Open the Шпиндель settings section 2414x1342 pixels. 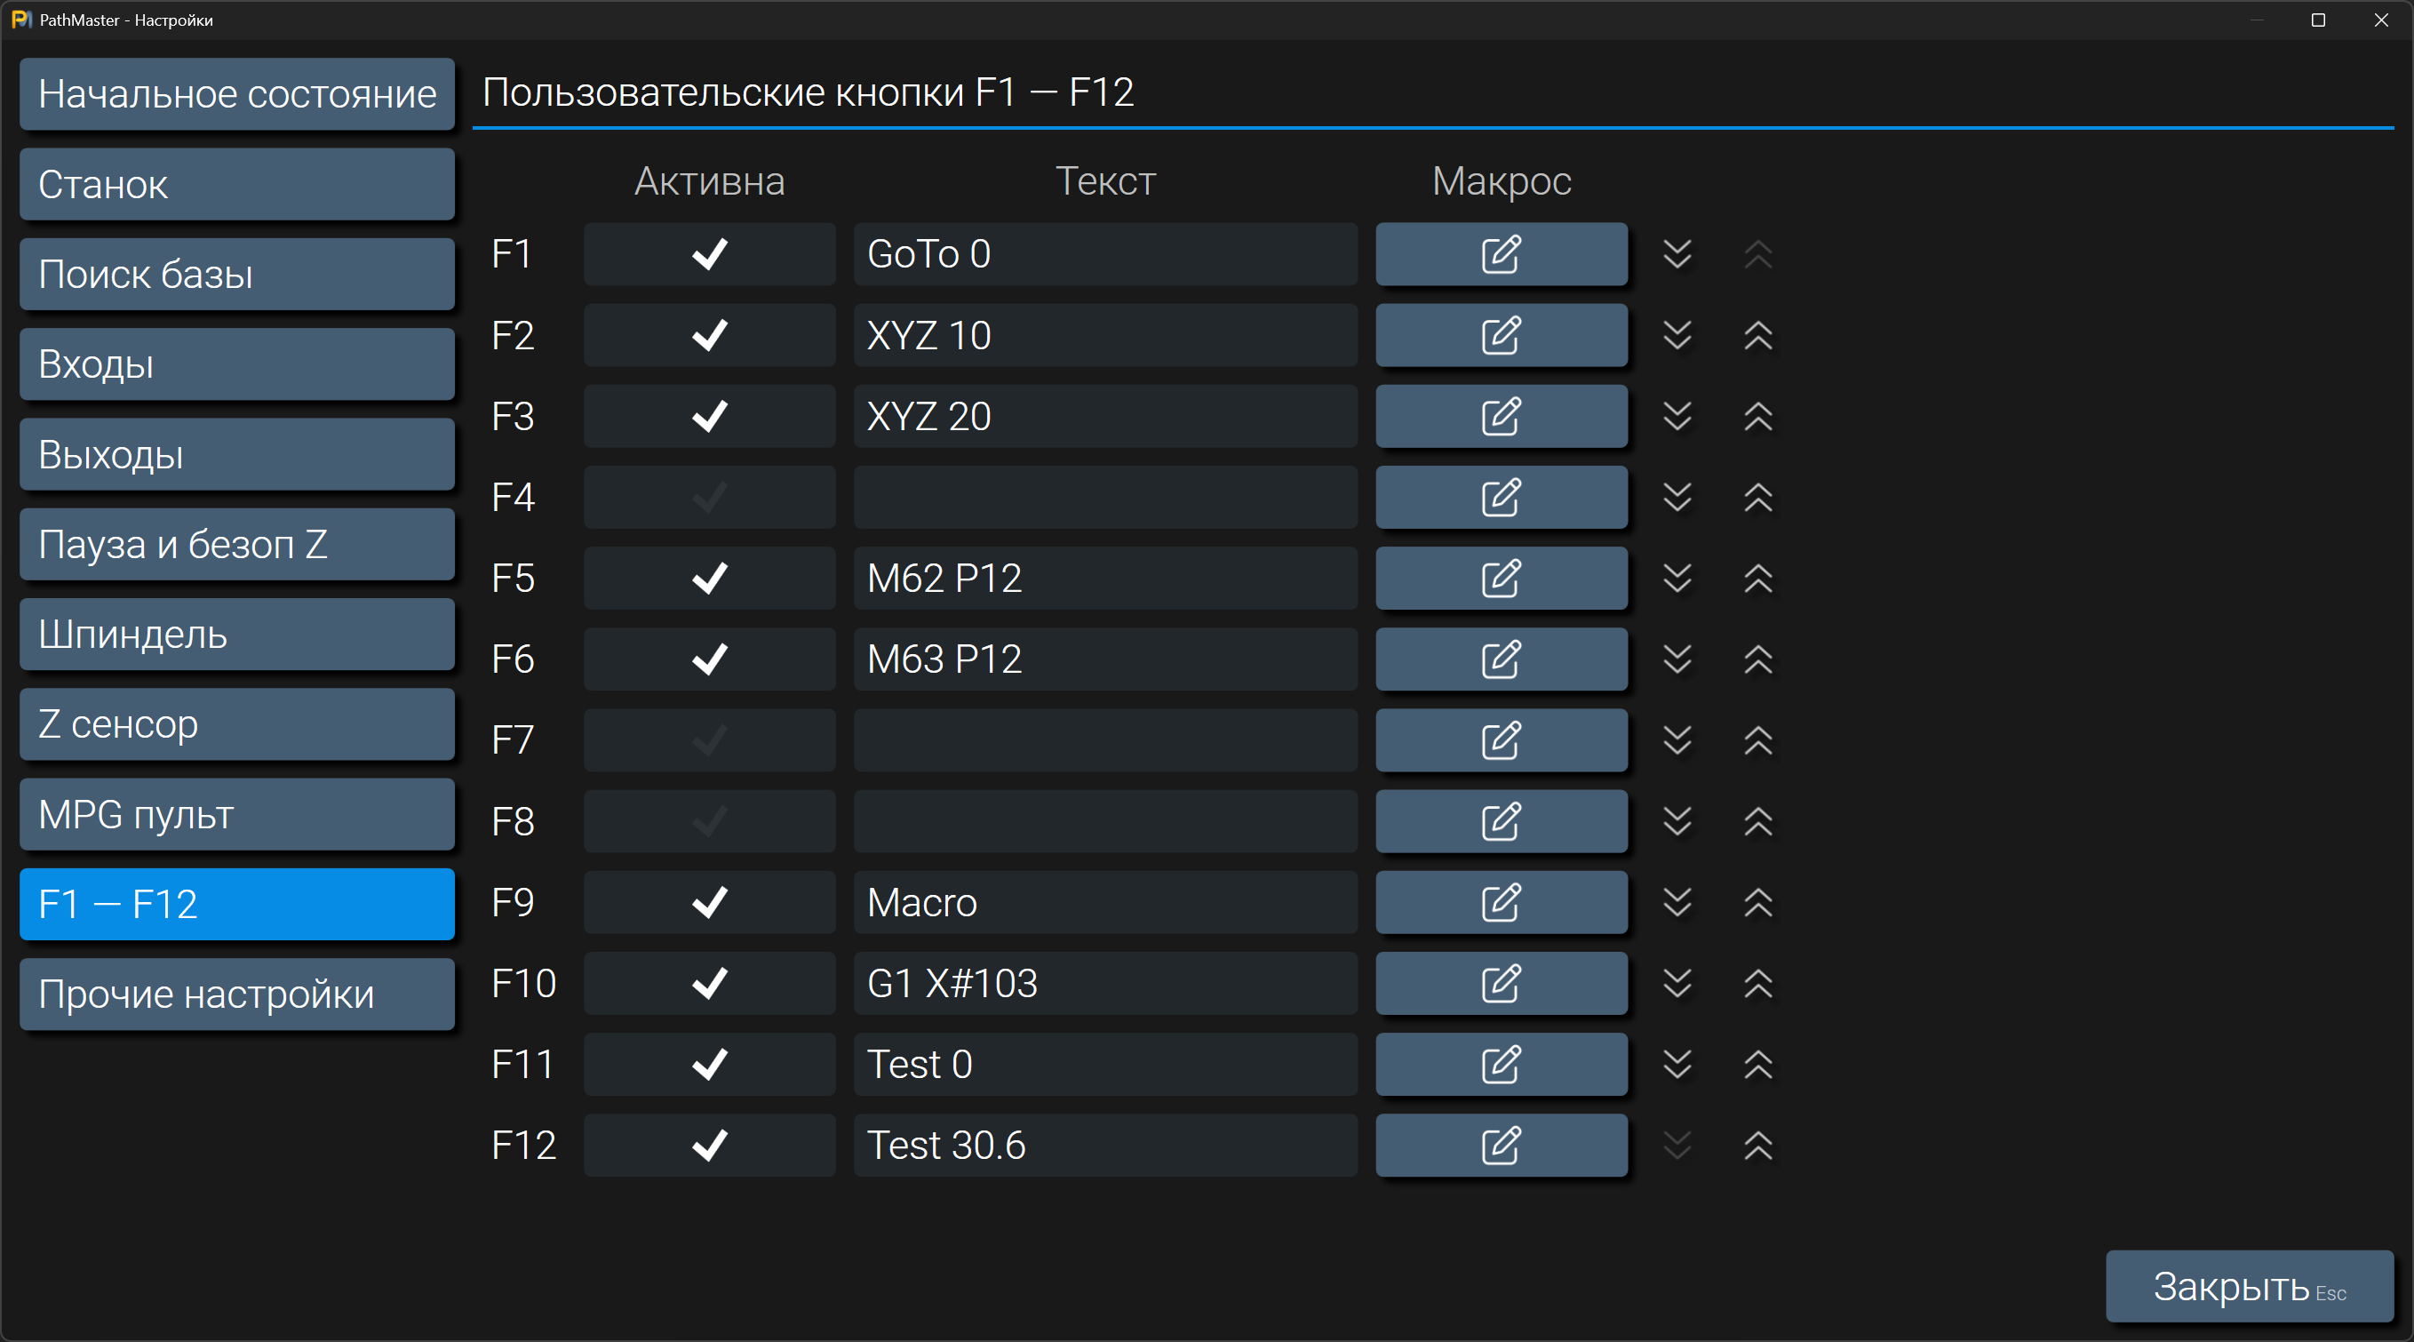[236, 635]
